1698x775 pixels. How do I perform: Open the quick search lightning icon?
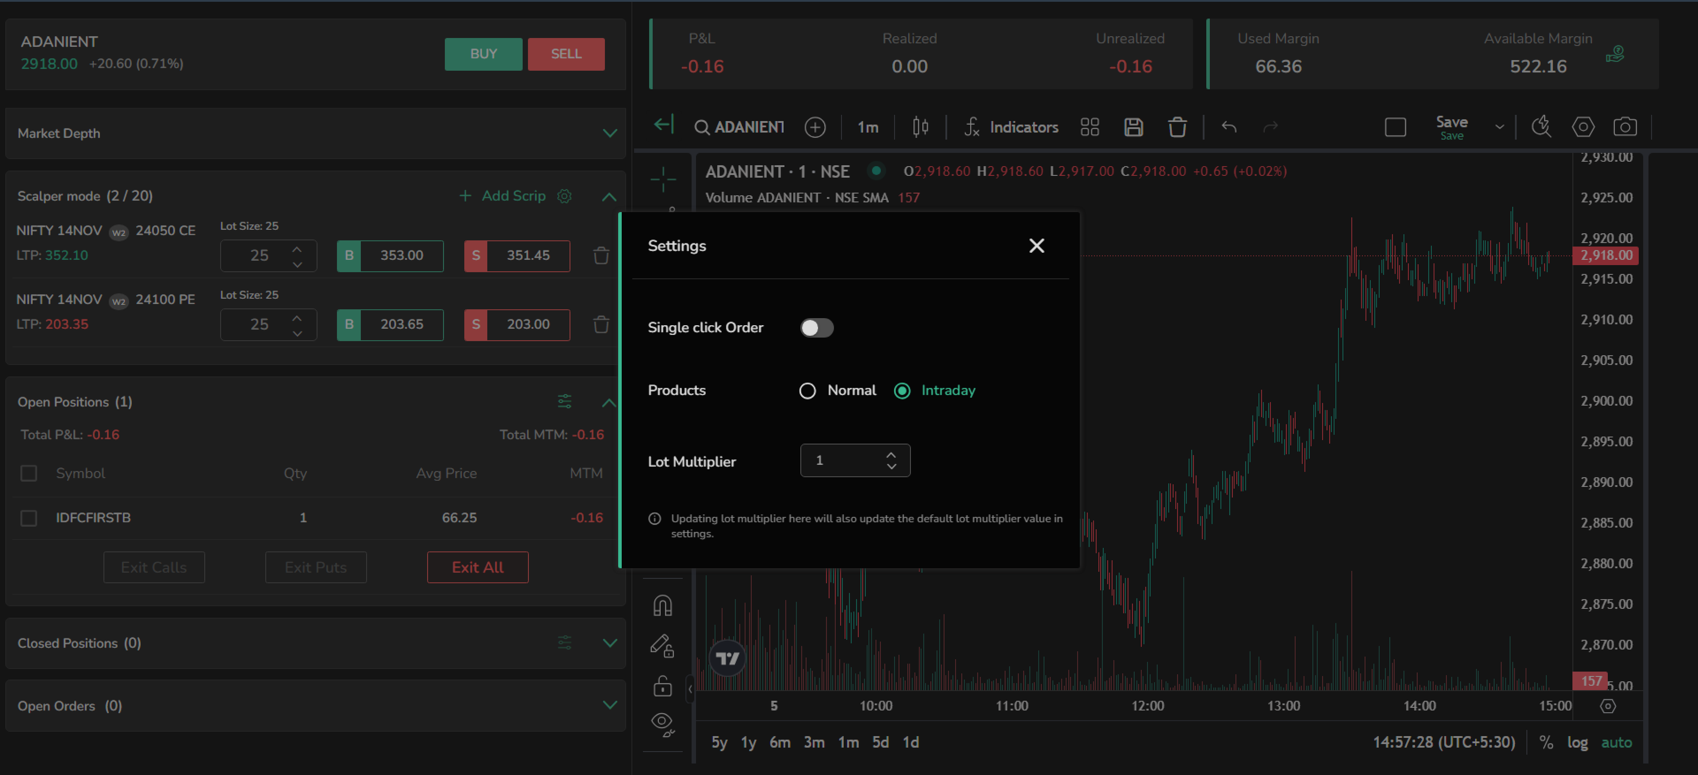tap(1541, 126)
